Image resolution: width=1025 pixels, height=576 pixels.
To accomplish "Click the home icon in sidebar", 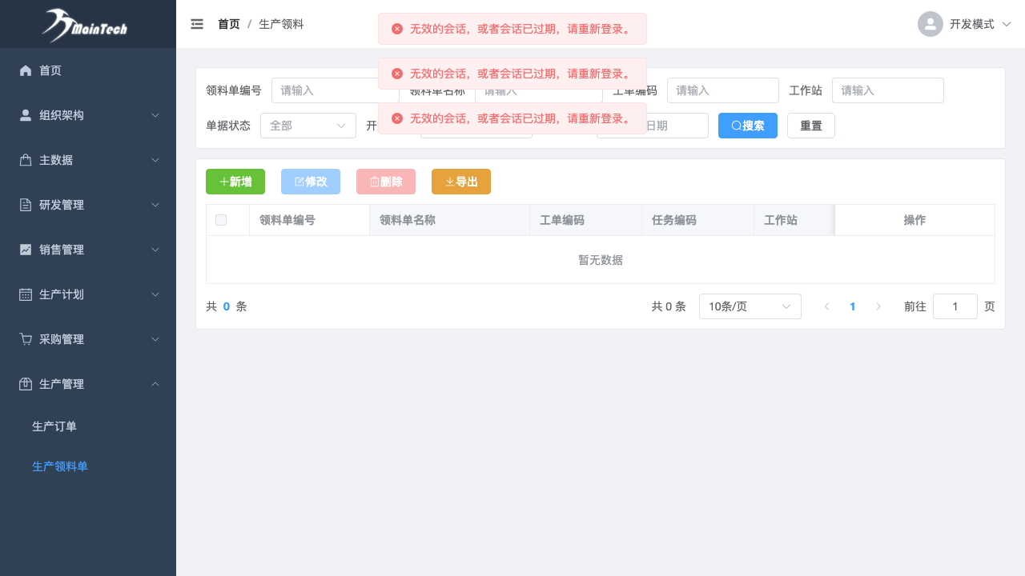I will click(x=26, y=70).
